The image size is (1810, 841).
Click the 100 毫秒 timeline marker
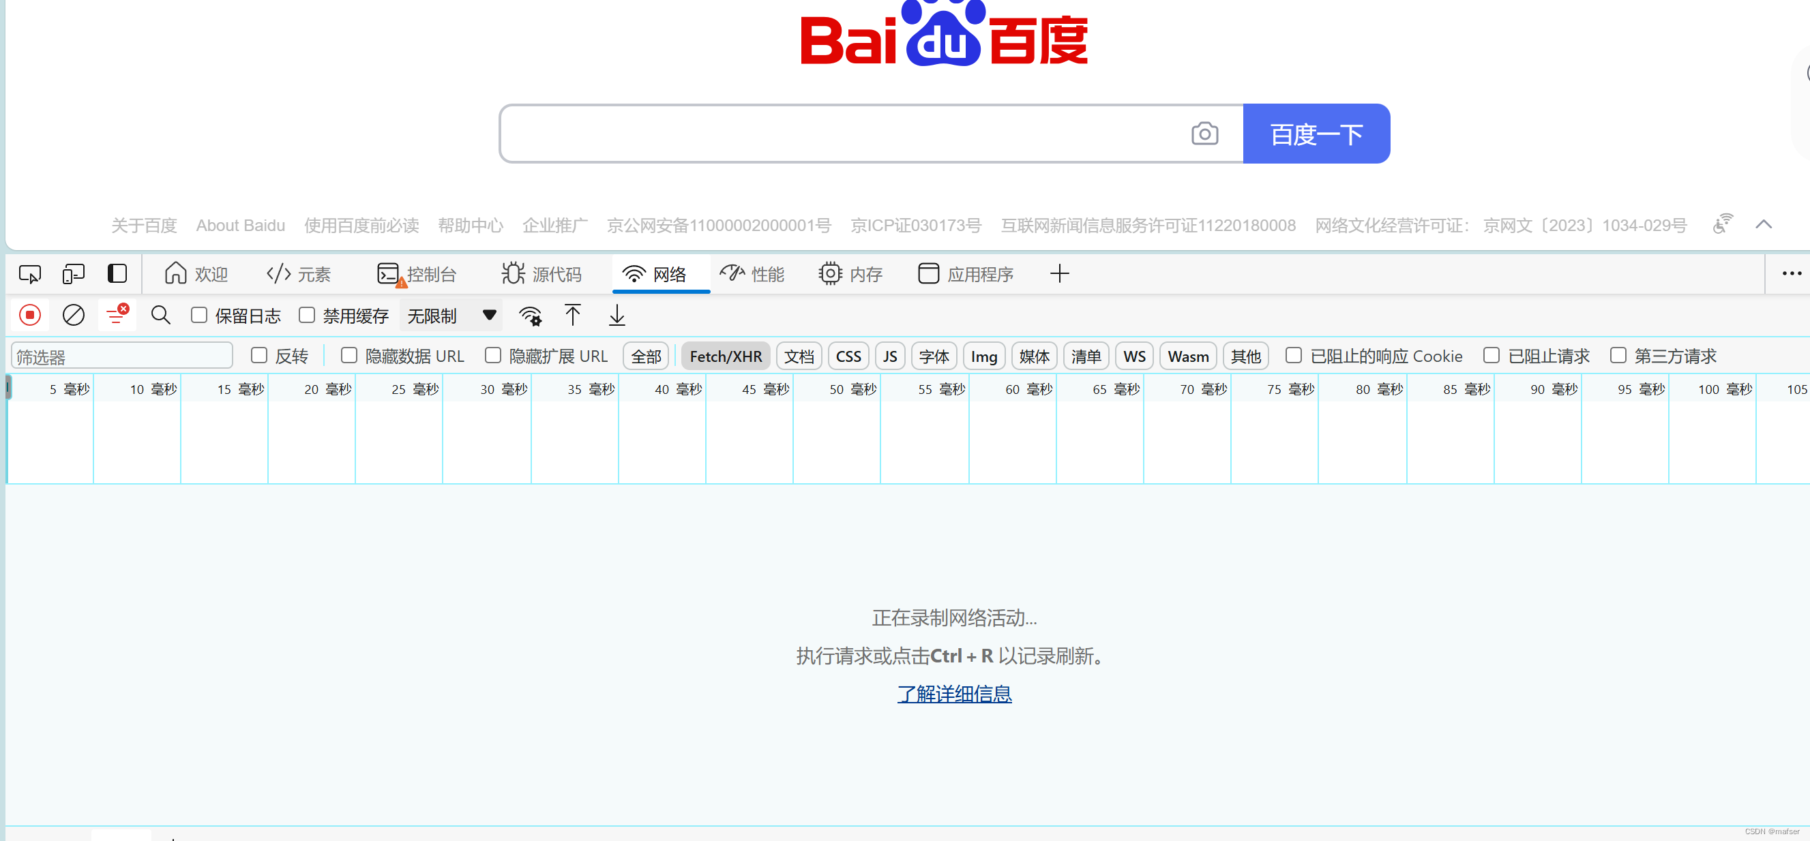click(x=1725, y=389)
